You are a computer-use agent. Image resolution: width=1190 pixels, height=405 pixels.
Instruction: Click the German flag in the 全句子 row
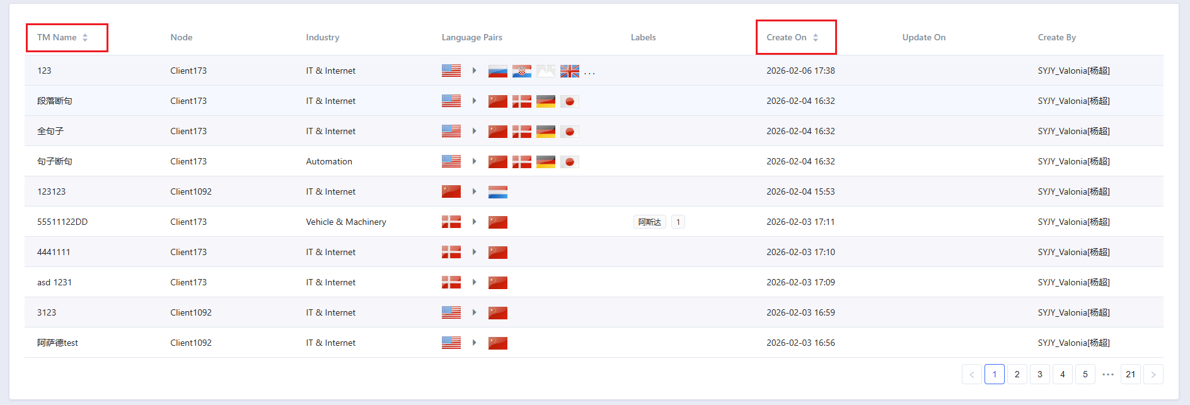(546, 132)
